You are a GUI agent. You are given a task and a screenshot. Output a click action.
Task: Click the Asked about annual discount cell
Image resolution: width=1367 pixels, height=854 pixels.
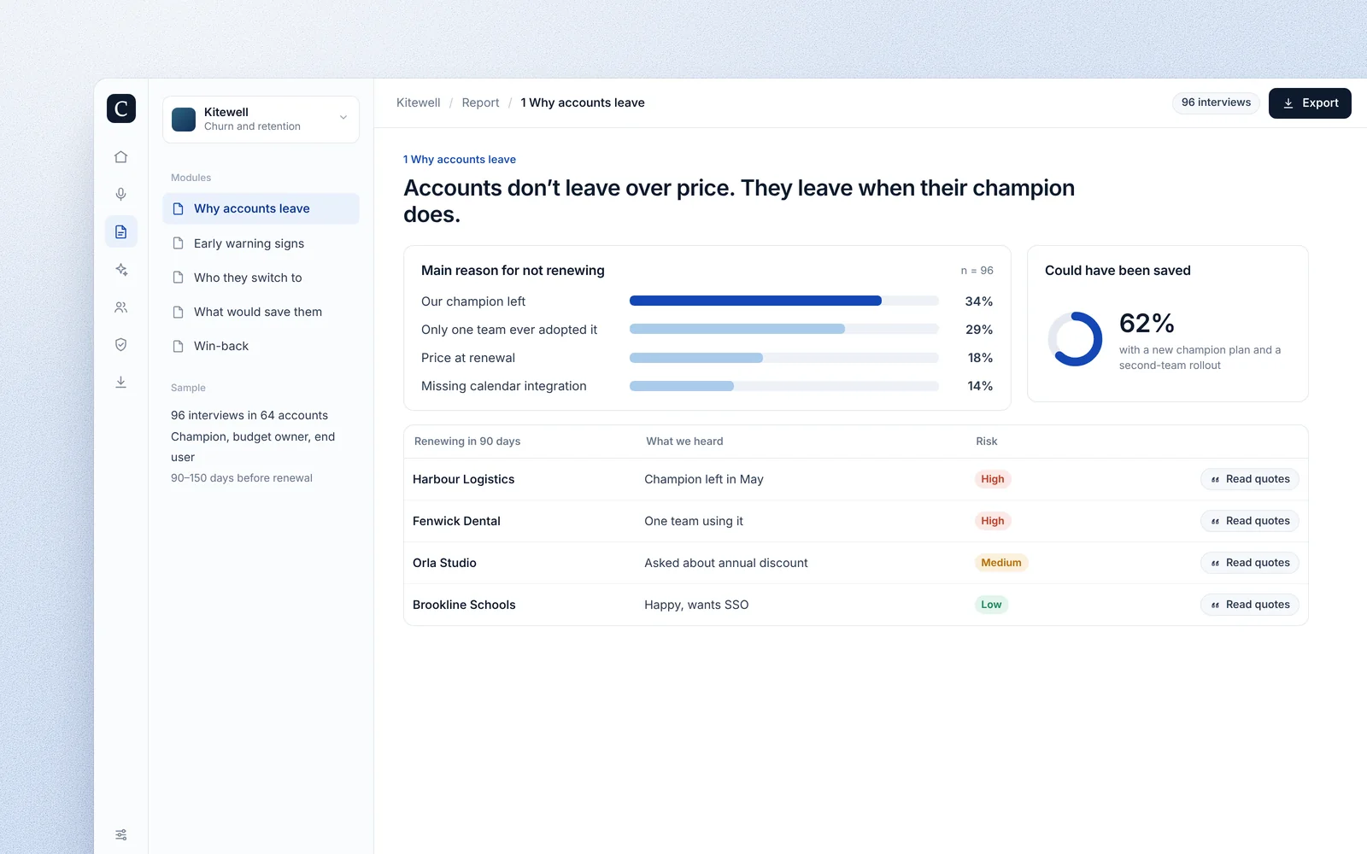pyautogui.click(x=726, y=563)
